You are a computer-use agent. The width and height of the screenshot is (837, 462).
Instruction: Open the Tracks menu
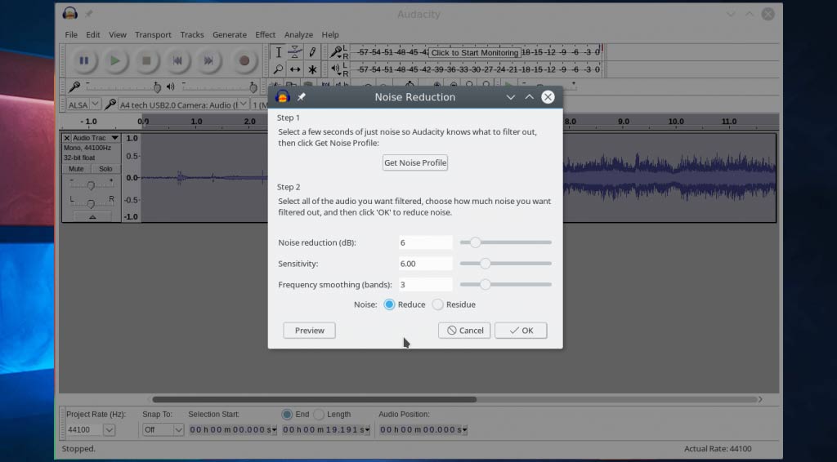tap(191, 34)
